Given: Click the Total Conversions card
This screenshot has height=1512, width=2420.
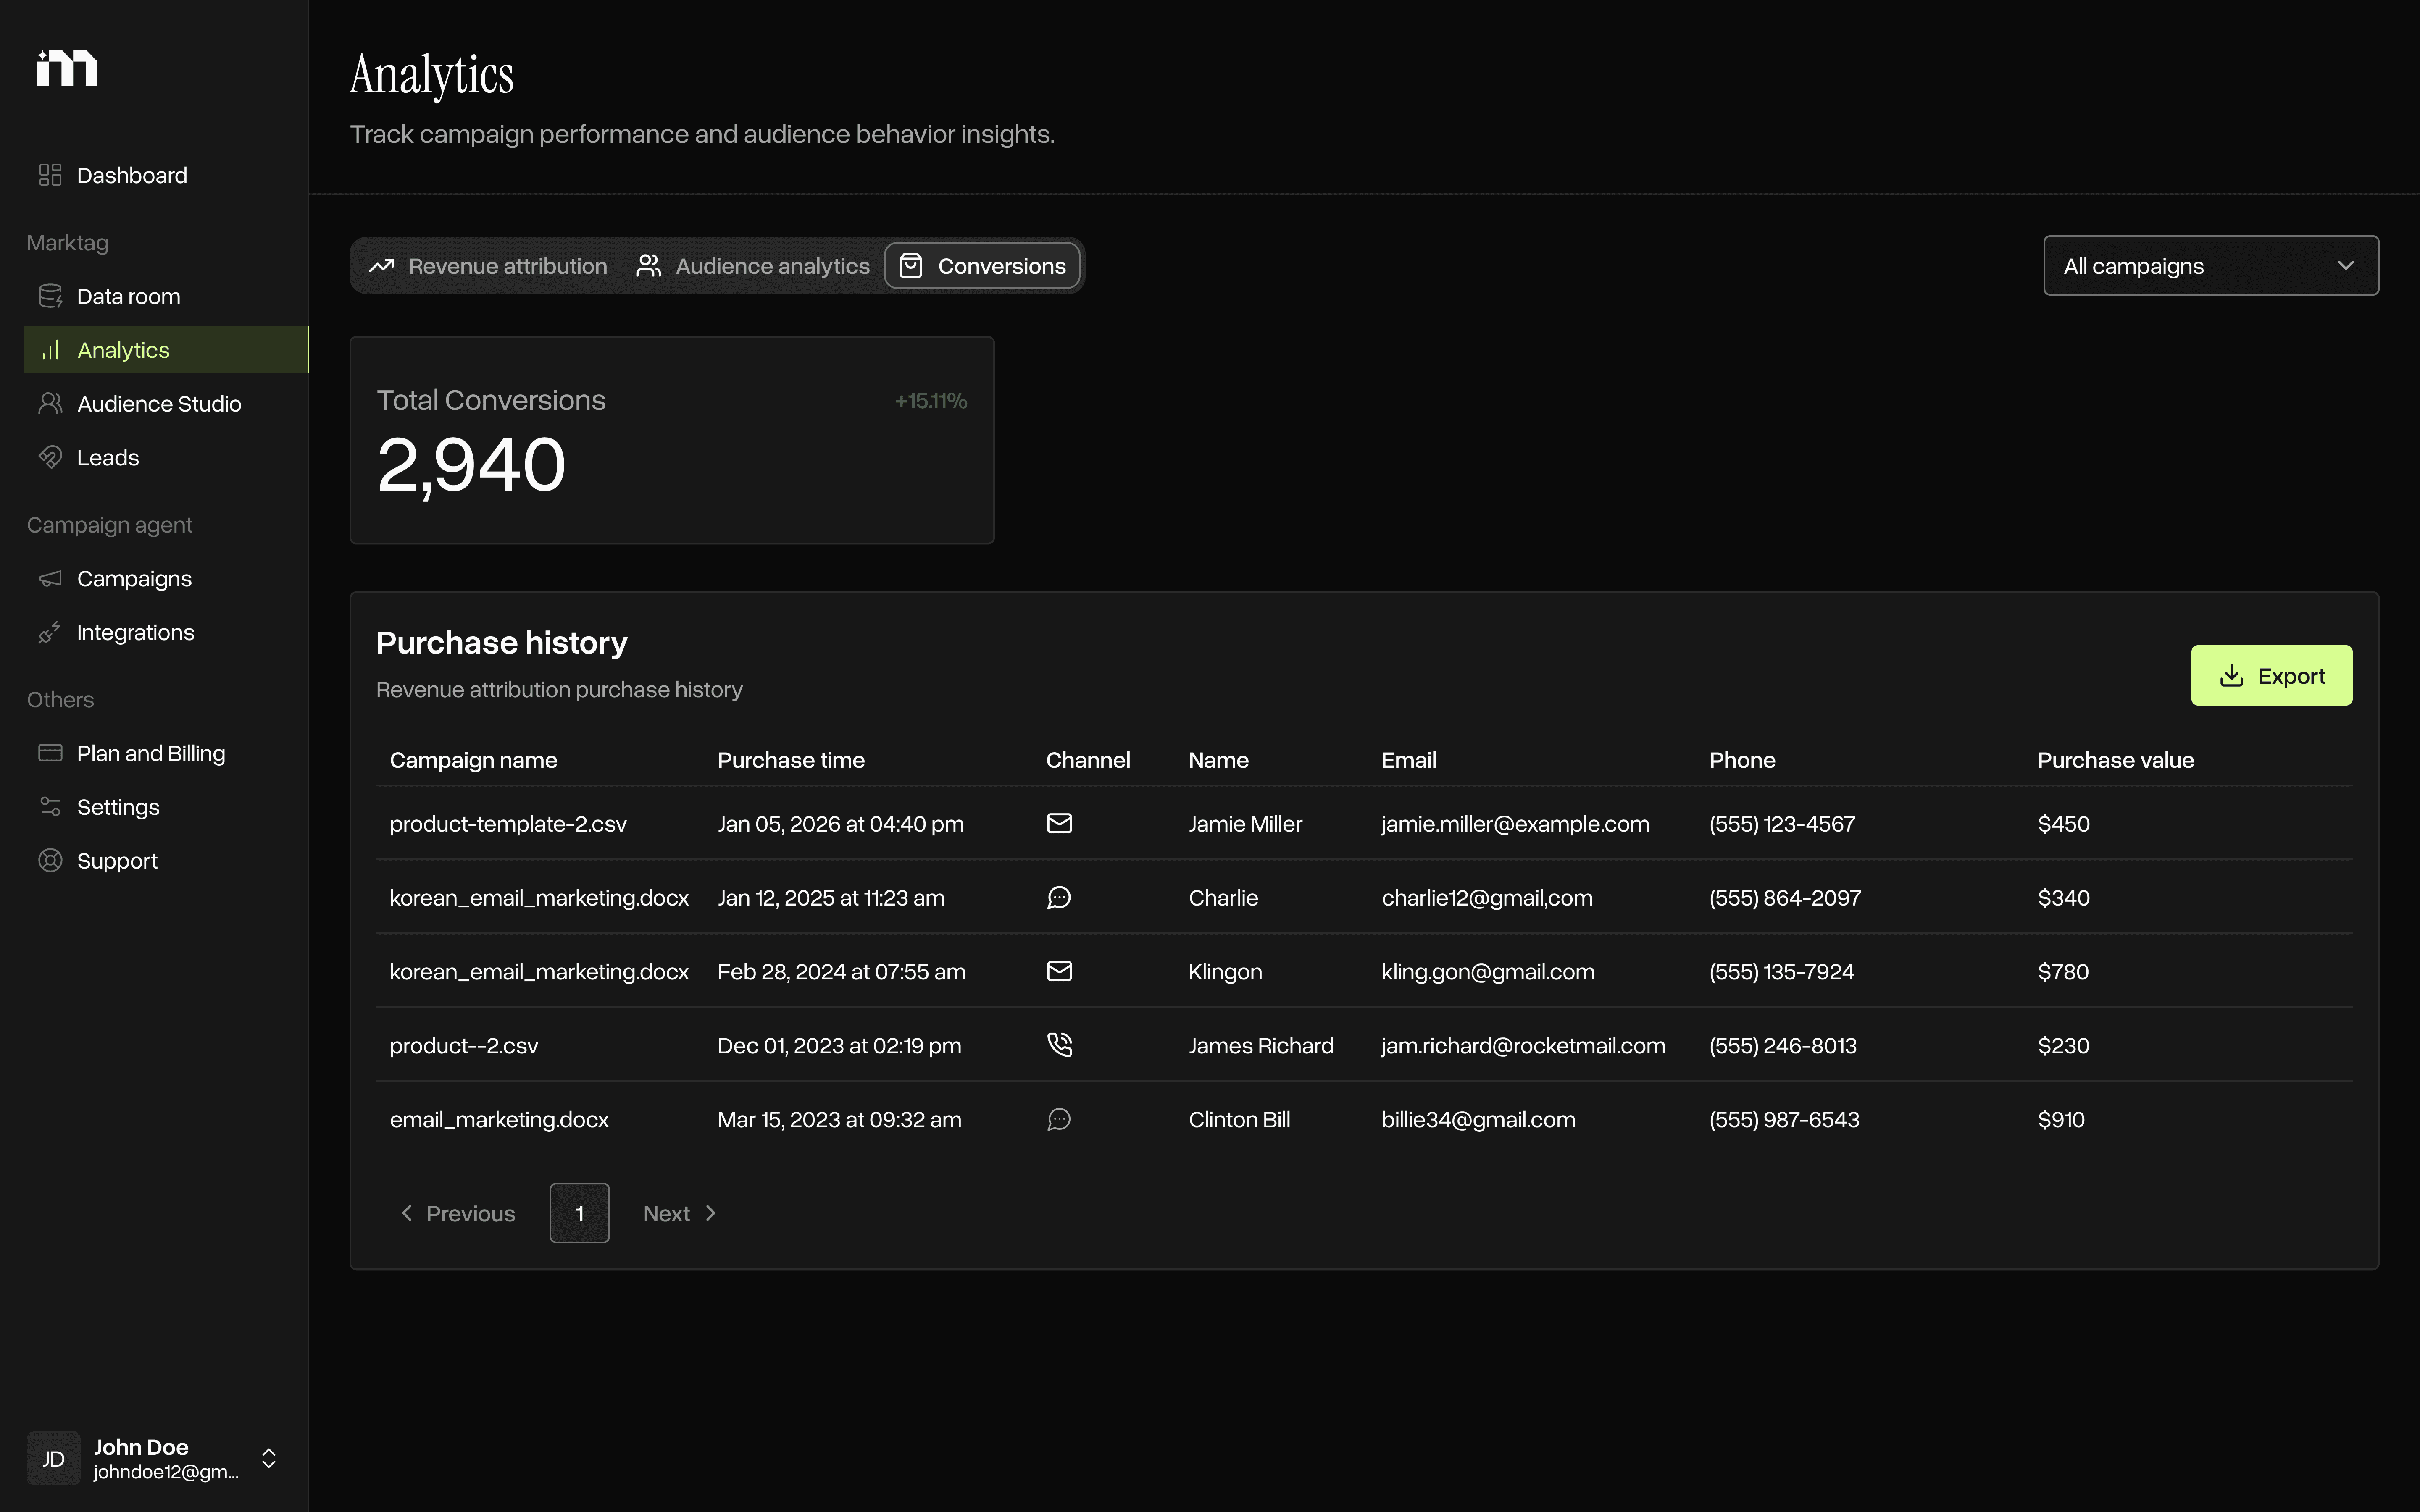Looking at the screenshot, I should (672, 440).
